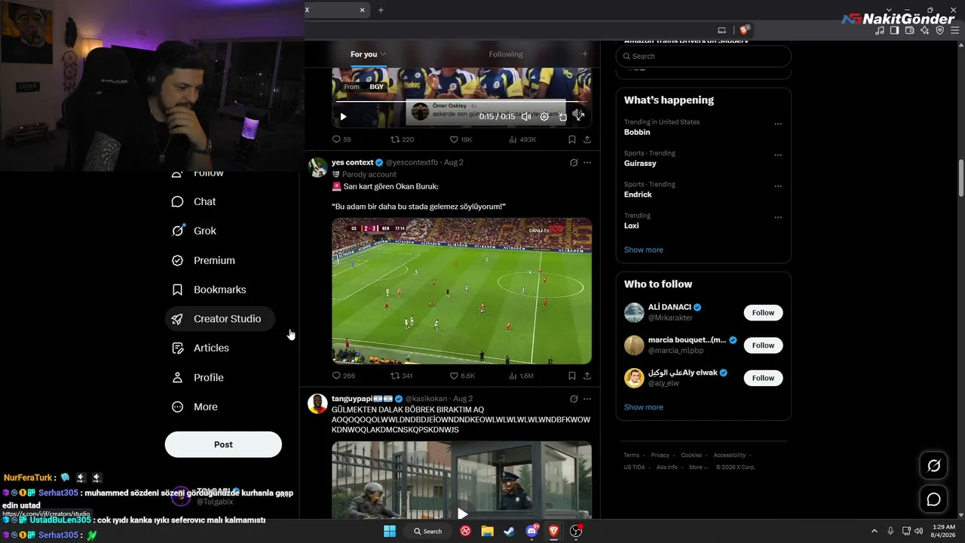Reply to yes context post (266)
This screenshot has width=965, height=543.
[x=343, y=376]
